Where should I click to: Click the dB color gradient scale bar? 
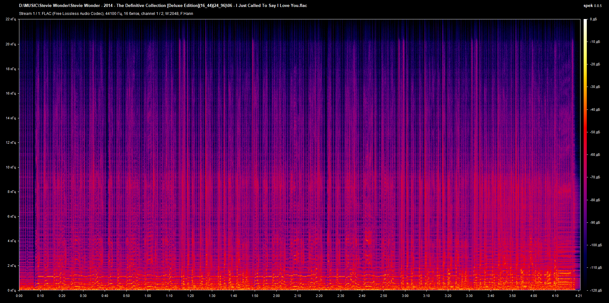[x=585, y=155]
